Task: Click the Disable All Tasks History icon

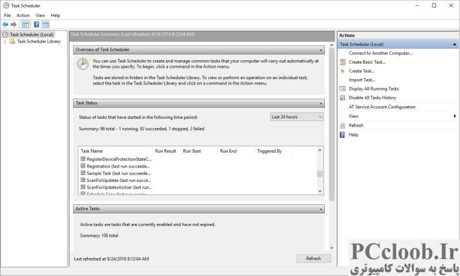Action: (x=342, y=98)
